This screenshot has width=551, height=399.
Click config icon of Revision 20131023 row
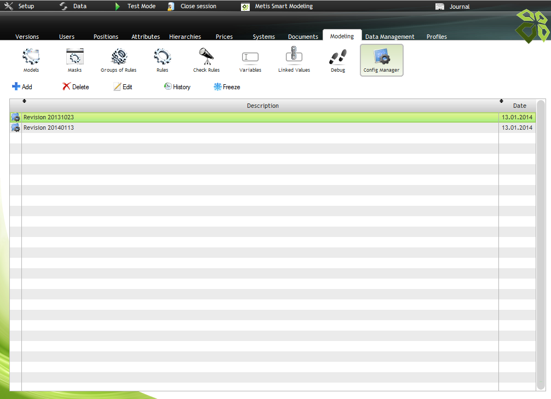[15, 117]
